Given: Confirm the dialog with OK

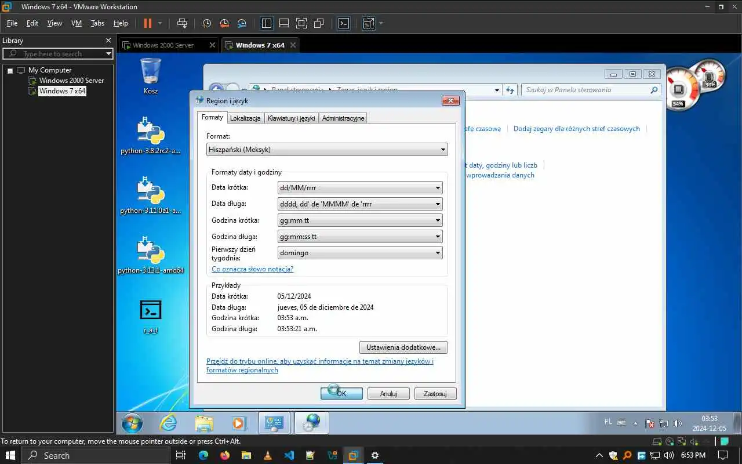Looking at the screenshot, I should pyautogui.click(x=341, y=393).
